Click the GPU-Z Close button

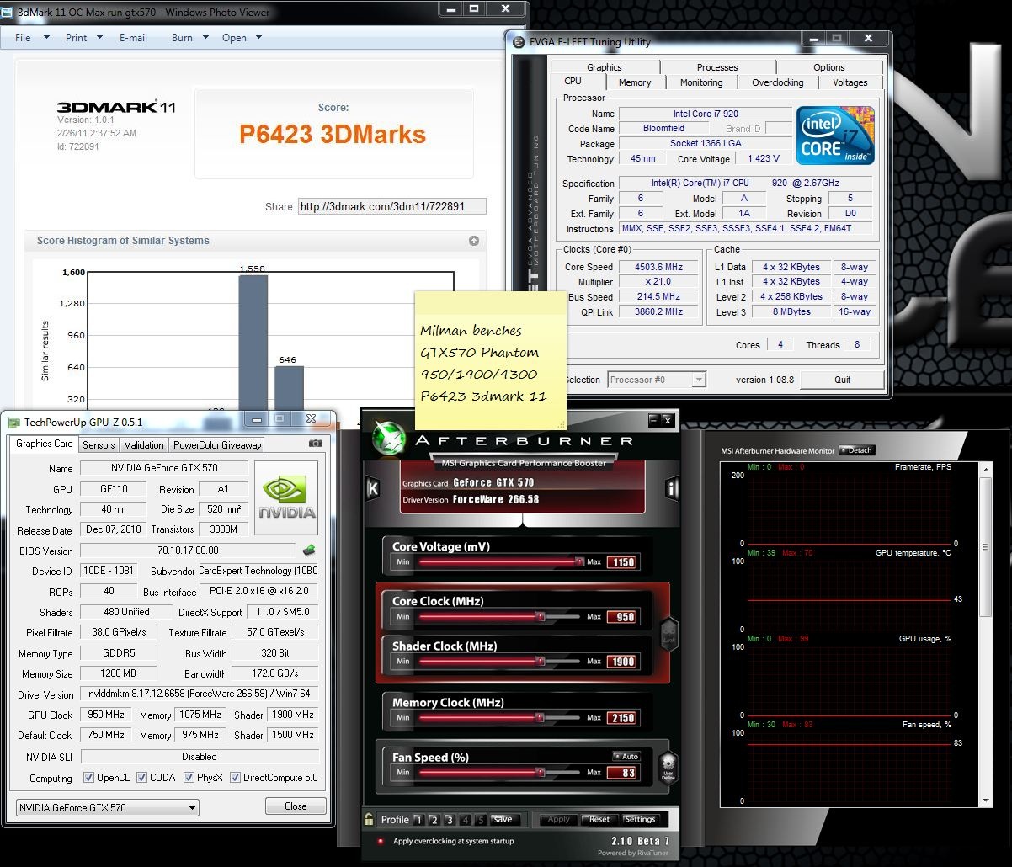click(x=296, y=806)
